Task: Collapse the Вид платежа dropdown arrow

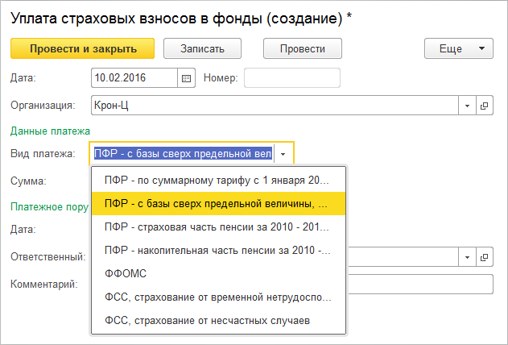Action: tap(283, 153)
